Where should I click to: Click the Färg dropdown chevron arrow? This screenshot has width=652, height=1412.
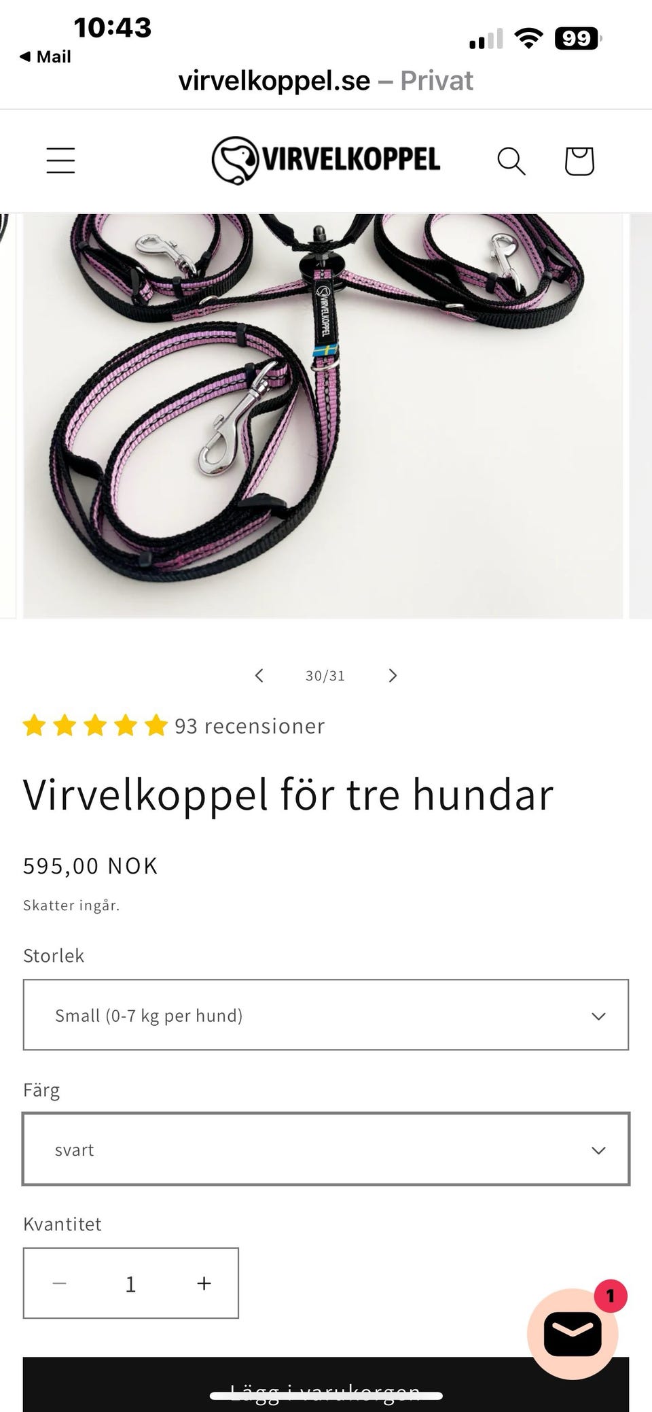[x=598, y=1150]
